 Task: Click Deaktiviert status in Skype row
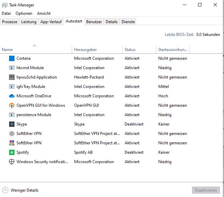[x=134, y=124]
